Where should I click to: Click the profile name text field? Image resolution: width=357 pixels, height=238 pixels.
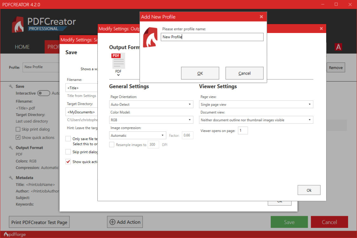click(x=212, y=37)
